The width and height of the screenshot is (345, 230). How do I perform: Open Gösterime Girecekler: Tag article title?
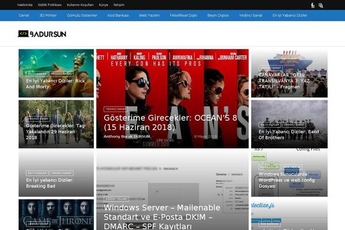click(55, 132)
